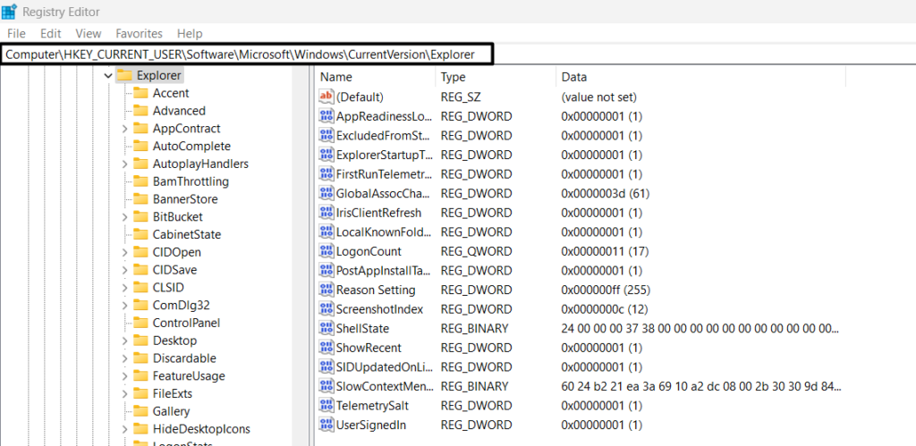The image size is (916, 446).
Task: Click the registry path address bar
Action: click(248, 55)
